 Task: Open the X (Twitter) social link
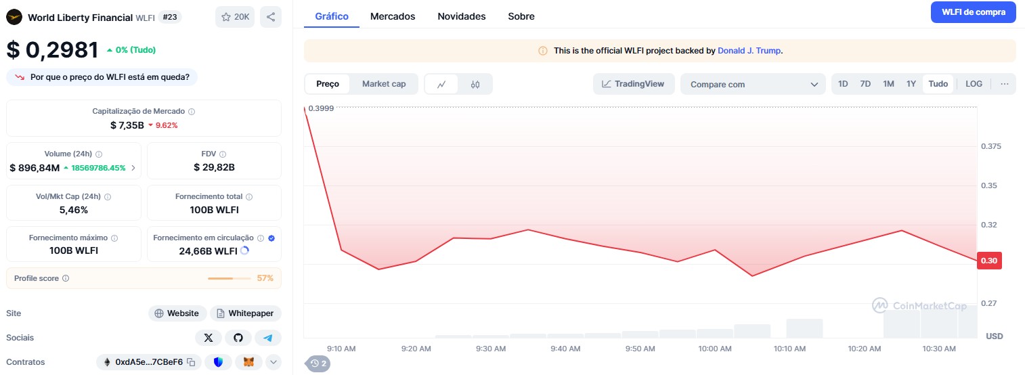(209, 338)
